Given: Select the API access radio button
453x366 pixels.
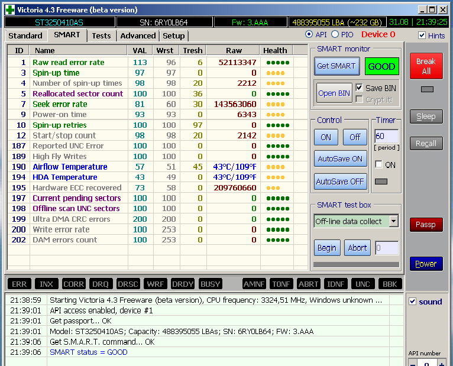Looking at the screenshot, I should 309,34.
